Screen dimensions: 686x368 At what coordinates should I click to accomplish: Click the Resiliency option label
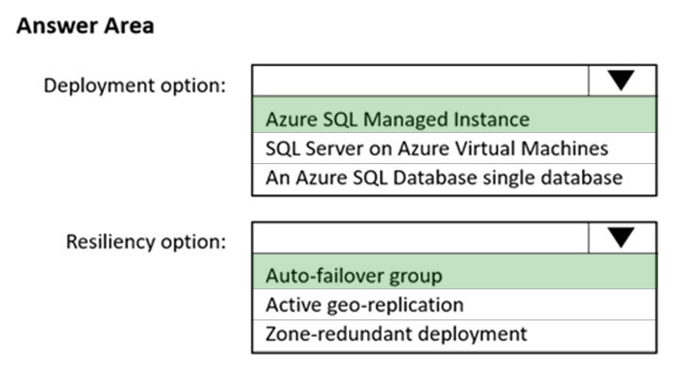pos(146,242)
